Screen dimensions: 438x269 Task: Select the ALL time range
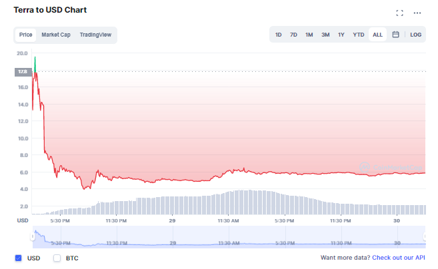377,35
